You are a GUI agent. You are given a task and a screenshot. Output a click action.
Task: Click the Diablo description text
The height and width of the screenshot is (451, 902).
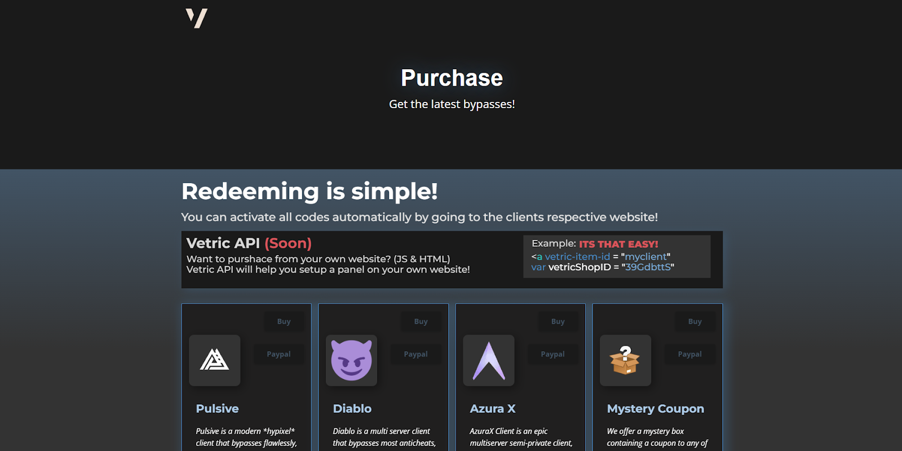384,437
